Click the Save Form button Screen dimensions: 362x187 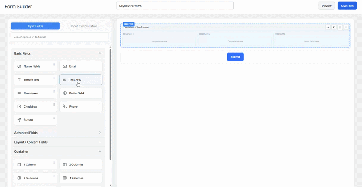[347, 6]
